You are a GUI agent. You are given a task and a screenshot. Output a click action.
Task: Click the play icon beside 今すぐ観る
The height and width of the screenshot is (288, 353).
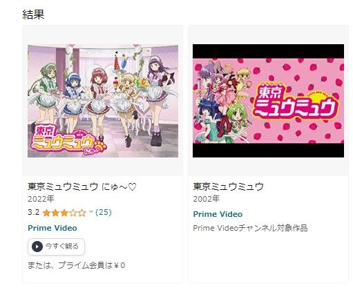pos(37,247)
